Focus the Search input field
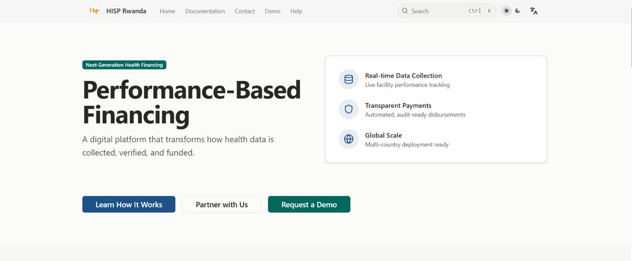Image resolution: width=632 pixels, height=261 pixels. coord(447,11)
